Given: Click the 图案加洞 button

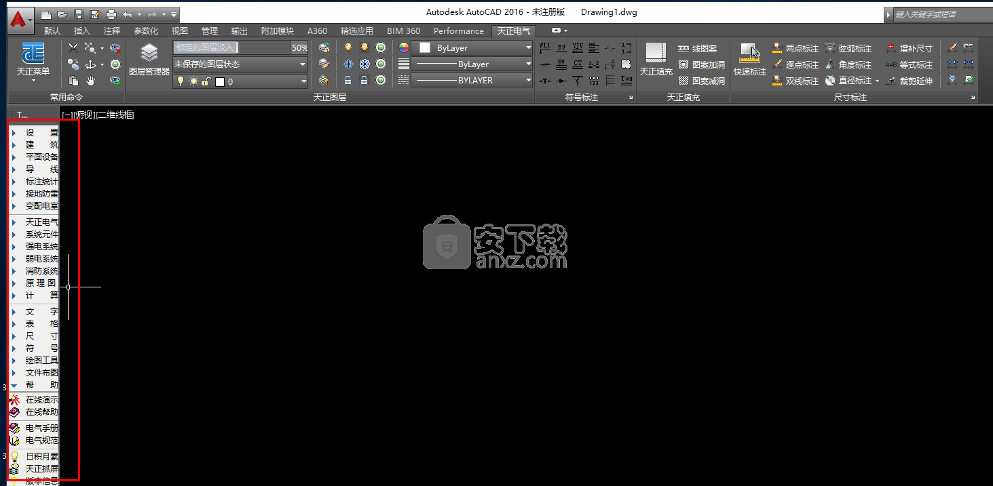Looking at the screenshot, I should (702, 64).
